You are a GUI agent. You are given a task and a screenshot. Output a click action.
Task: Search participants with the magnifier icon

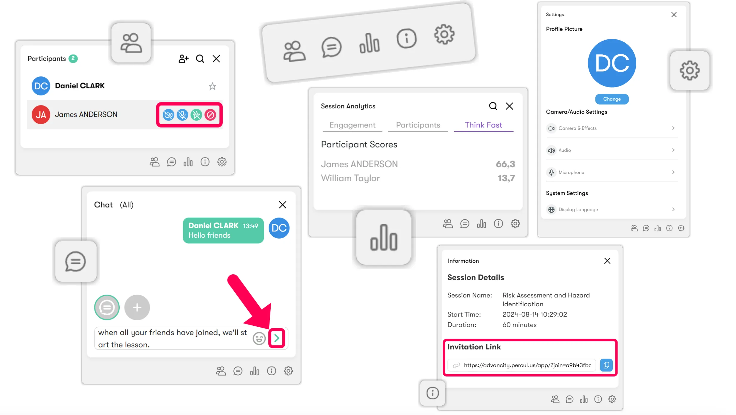tap(200, 59)
